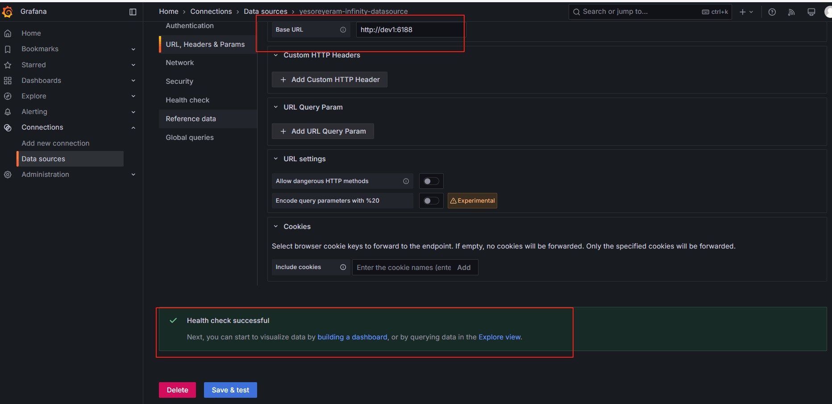Go to Connections breadcrumb

[x=211, y=12]
